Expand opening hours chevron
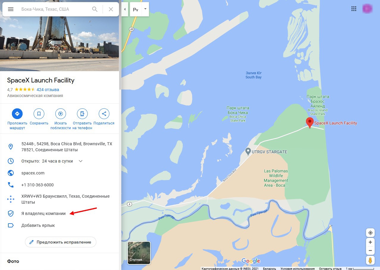The image size is (380, 270). (x=80, y=161)
